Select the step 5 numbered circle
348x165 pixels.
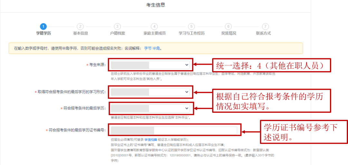191,27
